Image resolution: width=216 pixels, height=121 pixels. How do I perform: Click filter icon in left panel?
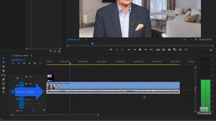[x=51, y=51]
